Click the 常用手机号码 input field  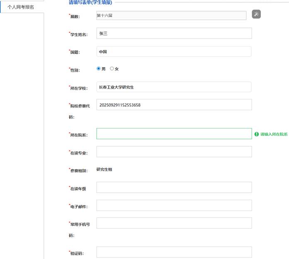coord(174,223)
